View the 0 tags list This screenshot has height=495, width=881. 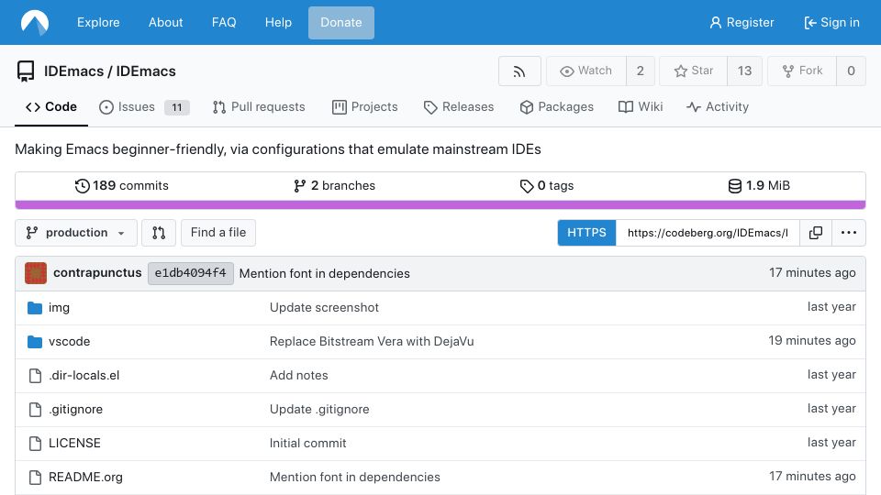pos(547,186)
